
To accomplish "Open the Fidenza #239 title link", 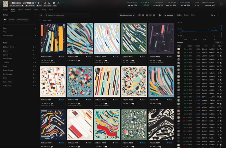I will click(x=100, y=57).
